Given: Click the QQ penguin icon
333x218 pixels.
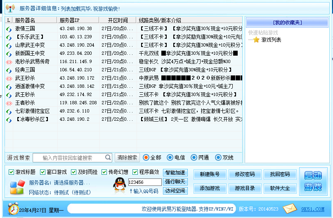Looking at the screenshot, I should pyautogui.click(x=119, y=185).
